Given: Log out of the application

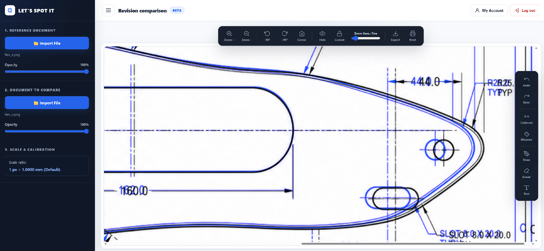Looking at the screenshot, I should [x=525, y=10].
